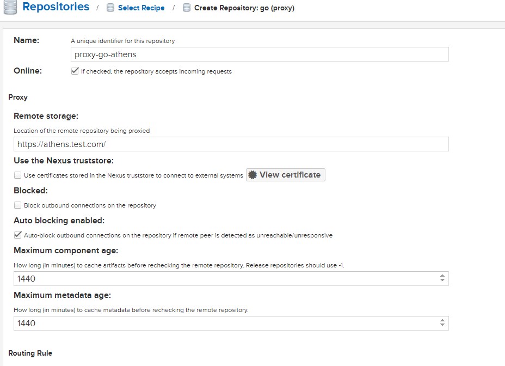Check the Blocked outbound connections checkbox
This screenshot has width=505, height=366.
pos(18,205)
